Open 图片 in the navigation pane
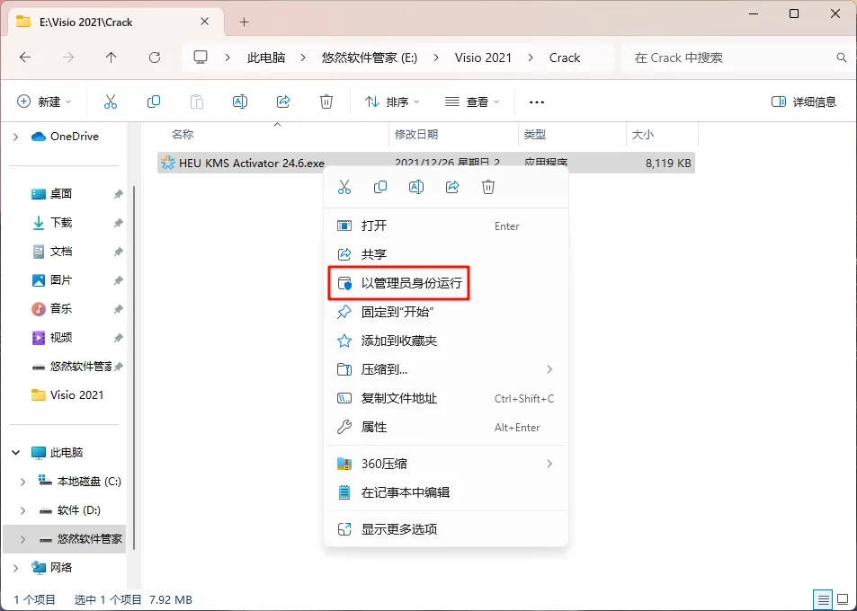This screenshot has height=611, width=857. pos(61,280)
